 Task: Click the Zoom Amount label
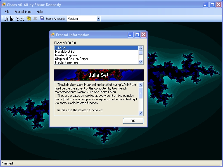click(55, 19)
